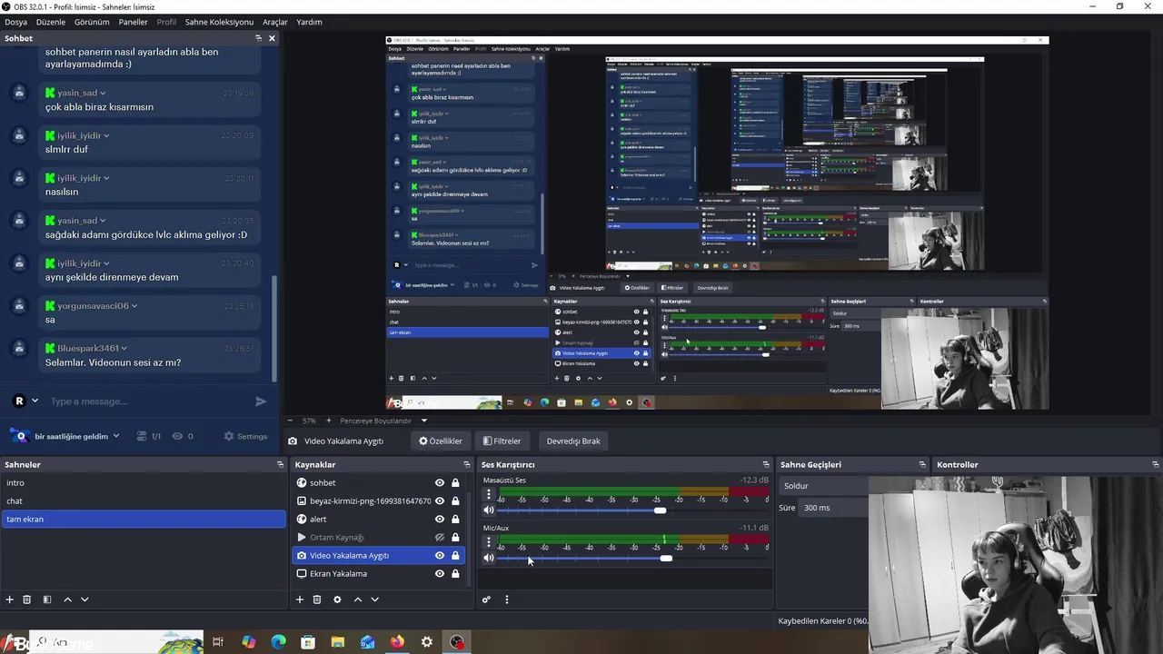Open File Explorer from the taskbar

337,642
